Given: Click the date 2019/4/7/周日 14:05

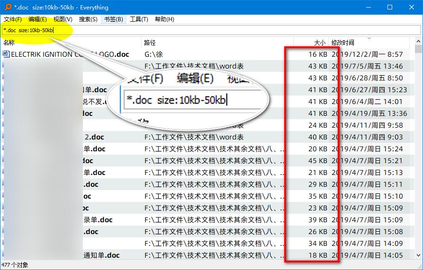Looking at the screenshot, I should coord(367,255).
